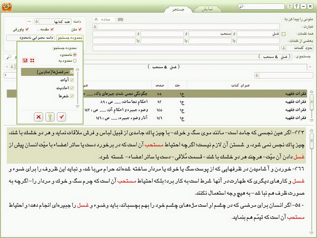Open help with the title bar question mark
The height and width of the screenshot is (238, 317).
(x=296, y=6)
